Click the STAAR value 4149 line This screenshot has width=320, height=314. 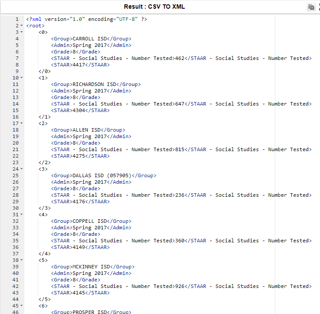pyautogui.click(x=80, y=247)
